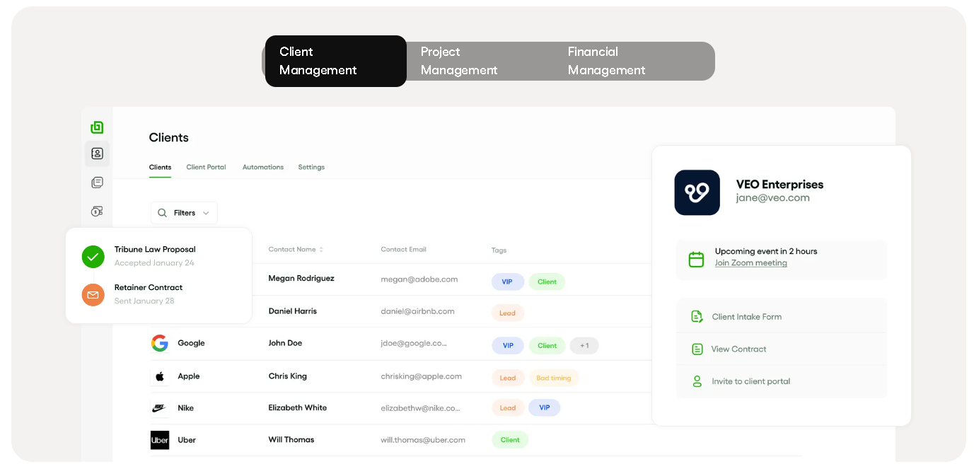Viewport: 974px width, 469px height.
Task: Click View Contract
Action: click(782, 349)
